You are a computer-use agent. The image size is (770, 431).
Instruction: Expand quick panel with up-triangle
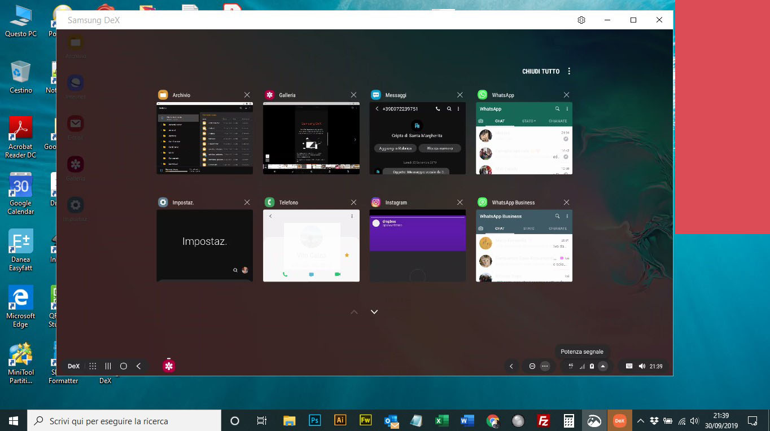(x=603, y=366)
